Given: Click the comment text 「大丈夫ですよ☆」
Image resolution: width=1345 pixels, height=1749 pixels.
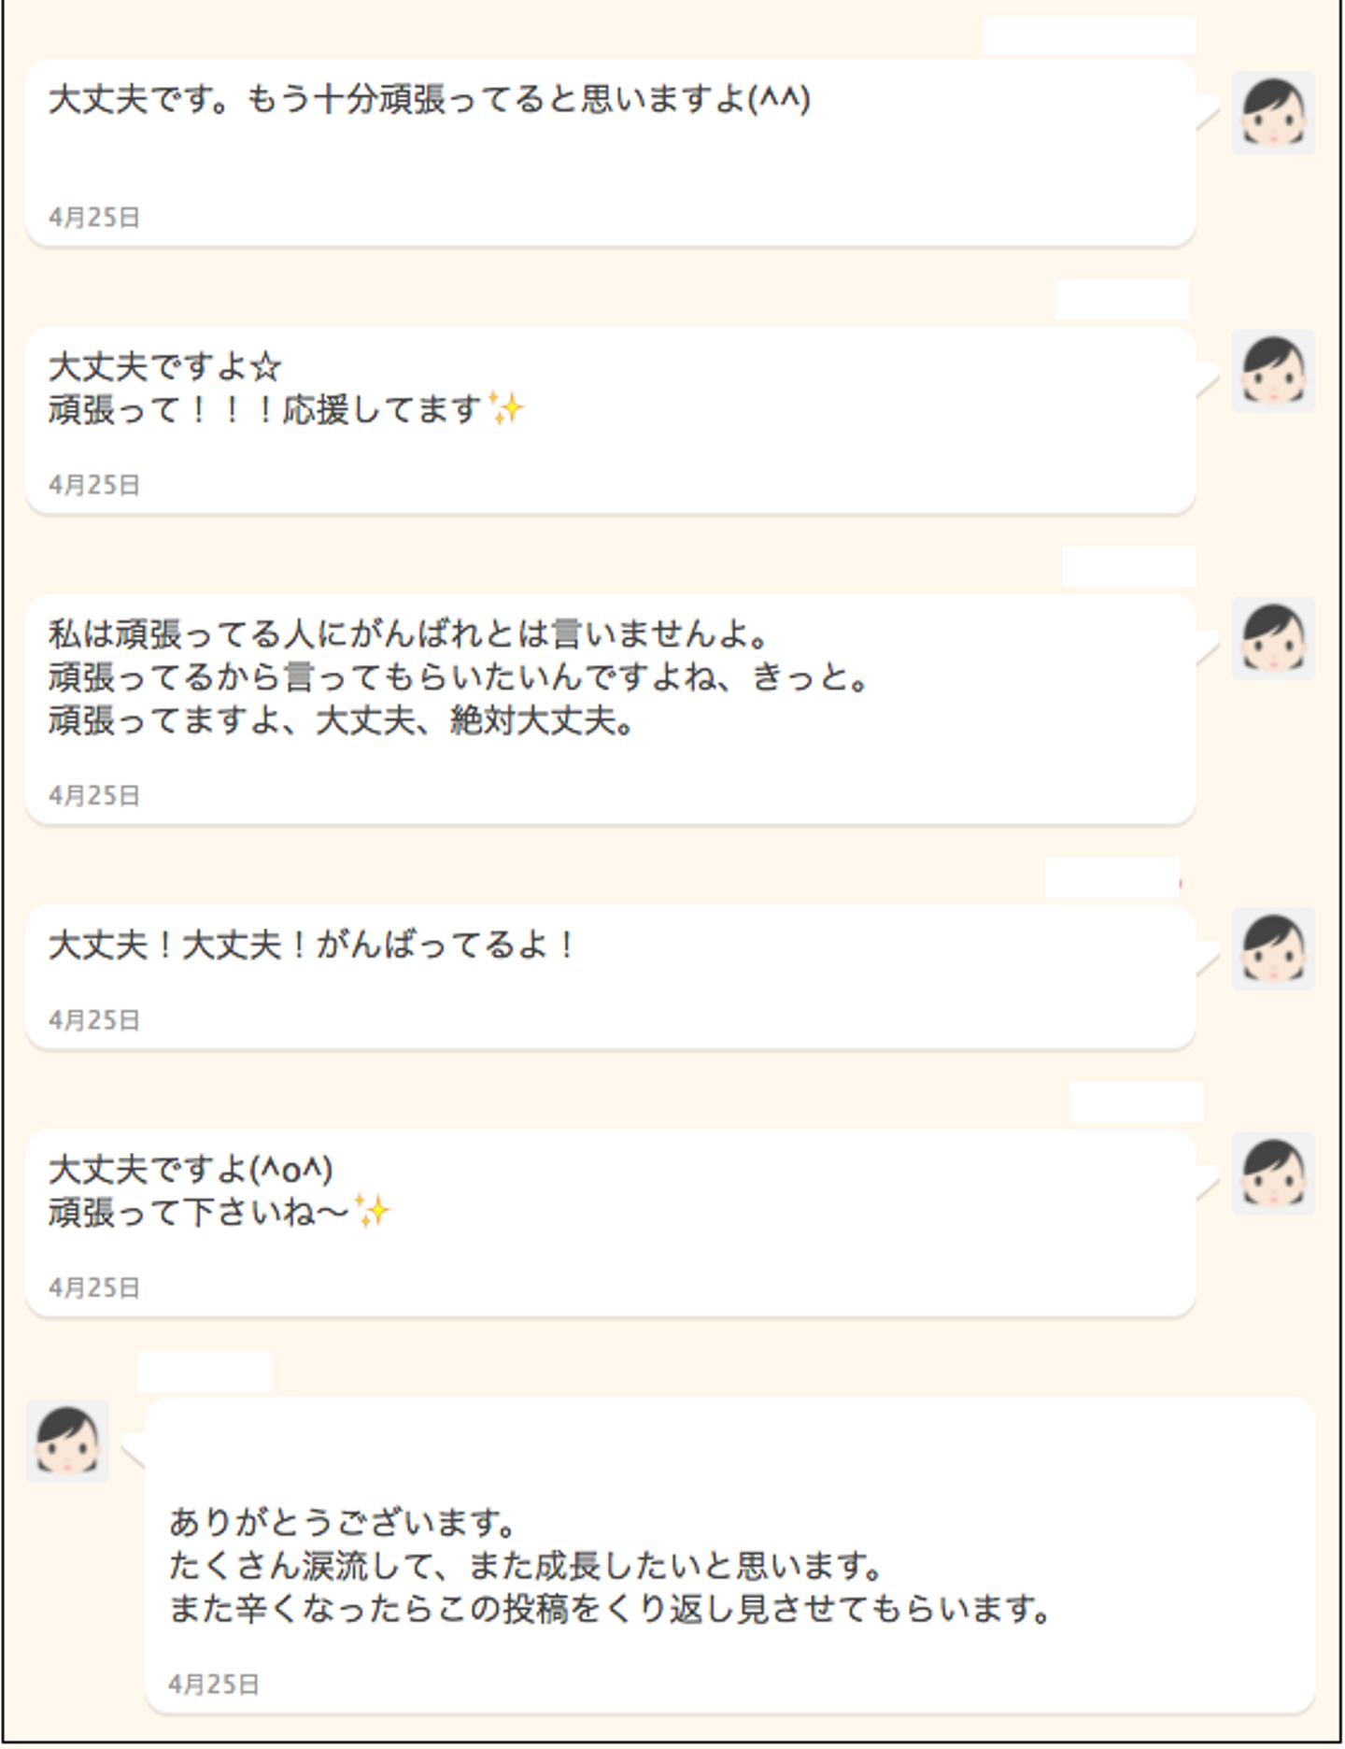Looking at the screenshot, I should click(x=164, y=366).
